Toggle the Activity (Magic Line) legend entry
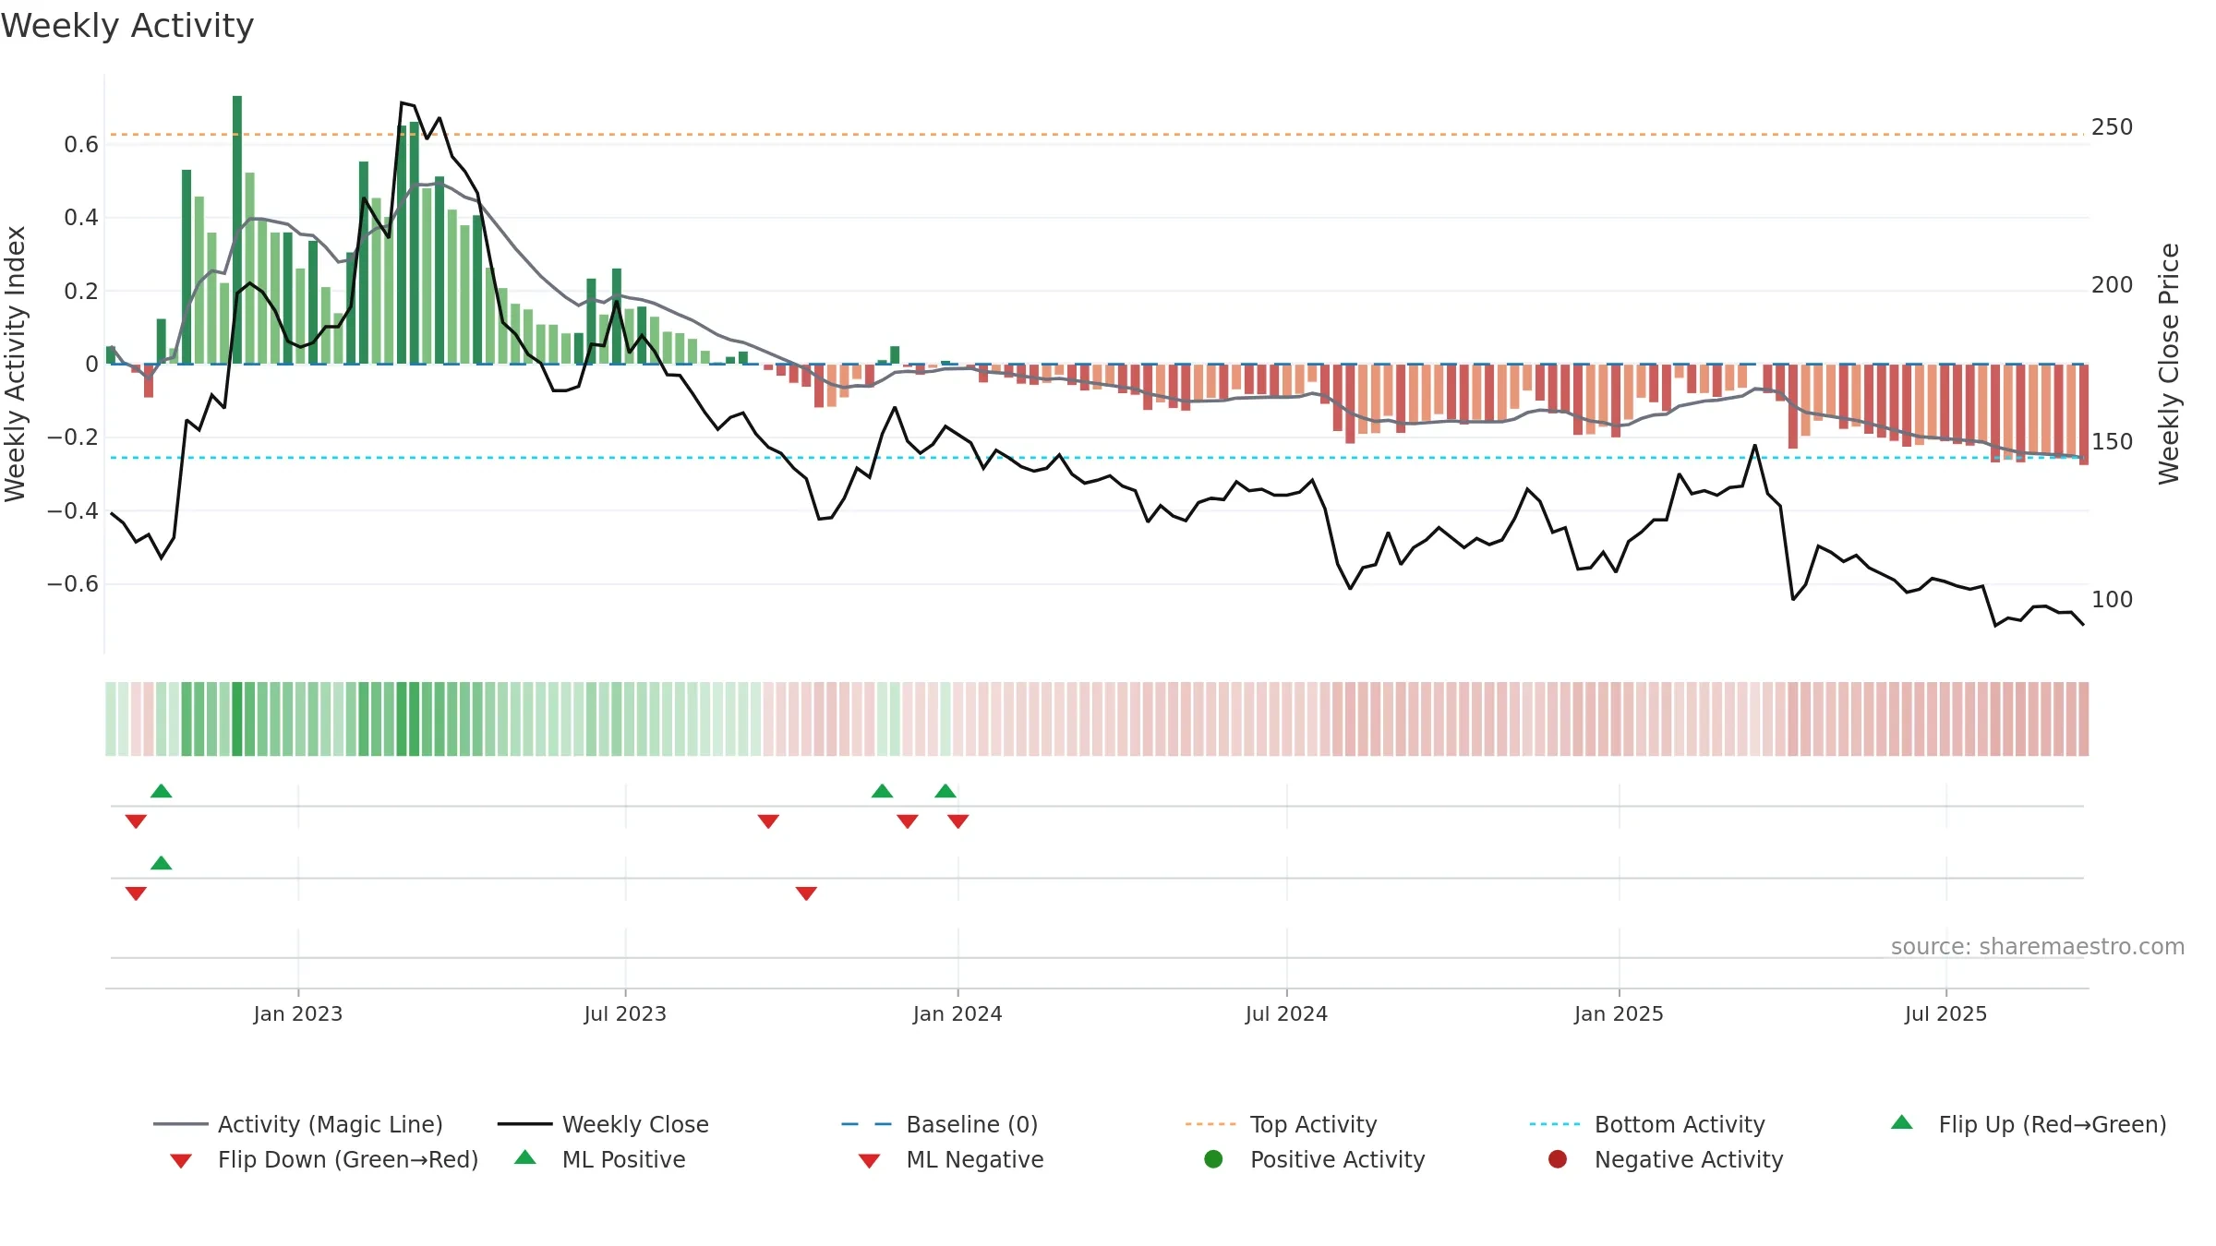Screen dimensions: 2216x1246 [297, 1124]
